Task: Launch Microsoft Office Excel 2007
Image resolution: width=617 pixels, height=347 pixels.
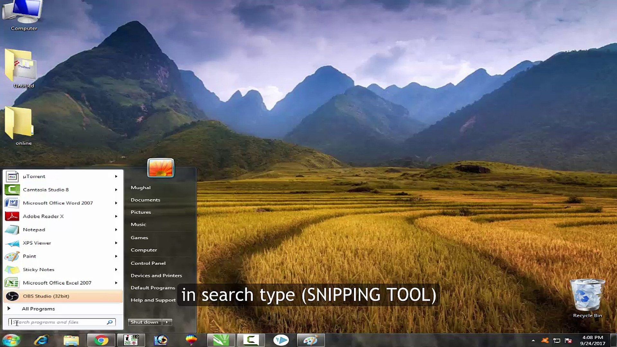Action: tap(63, 283)
